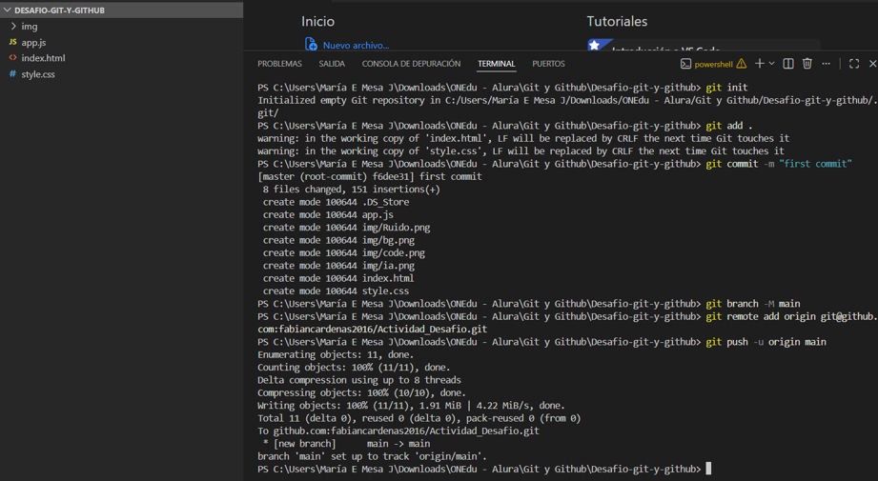Click the 'git push -u origin main' command

pos(766,342)
